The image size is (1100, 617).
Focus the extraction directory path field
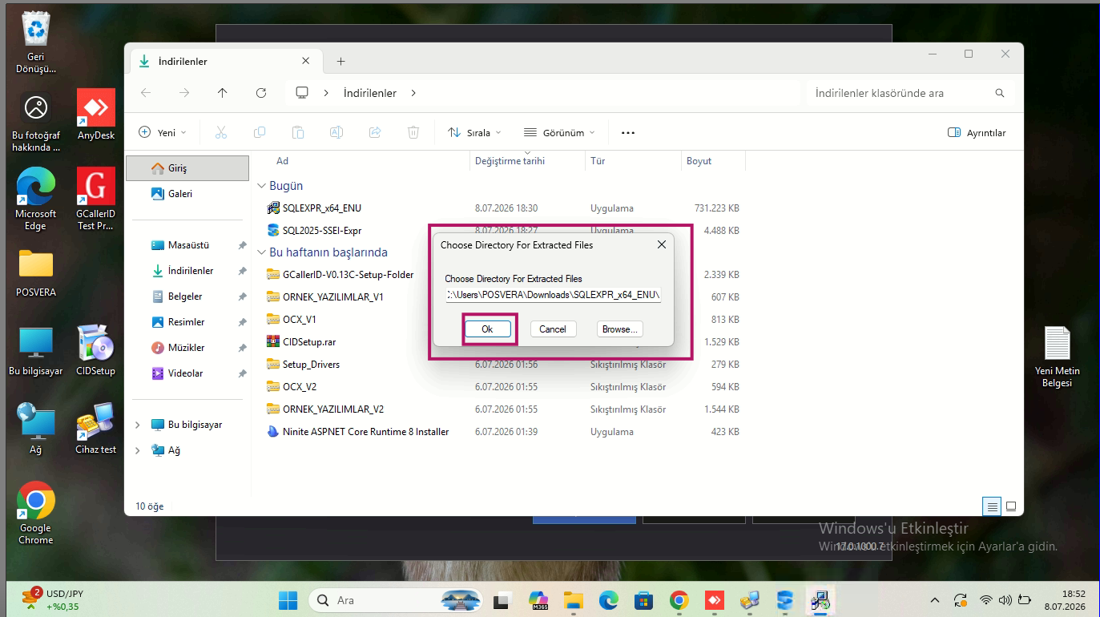pos(553,295)
